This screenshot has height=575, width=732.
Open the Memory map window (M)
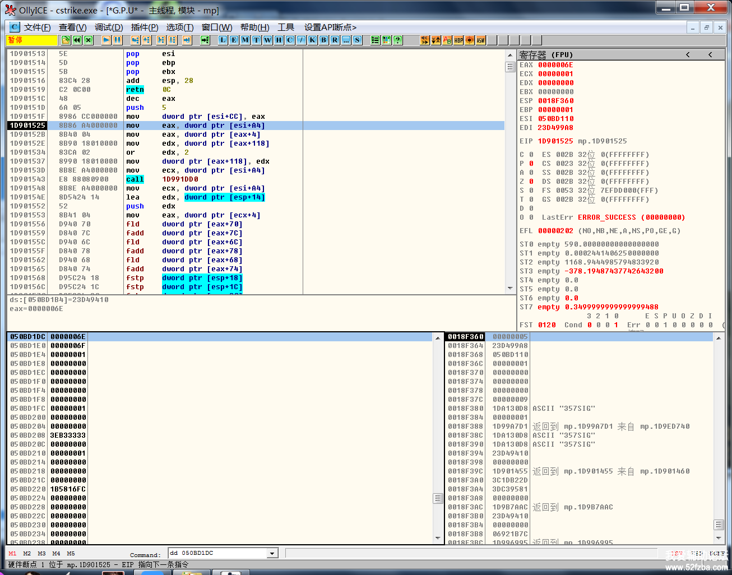click(x=245, y=40)
